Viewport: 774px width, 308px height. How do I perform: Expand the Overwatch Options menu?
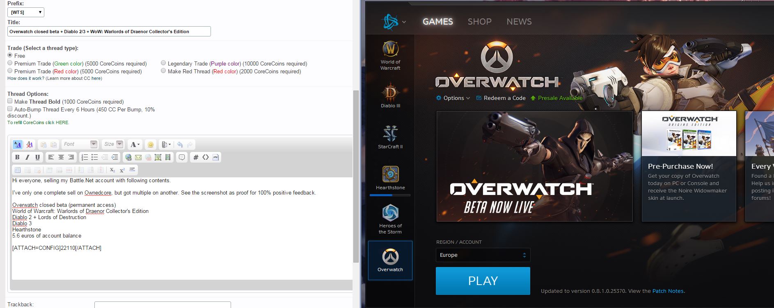tap(453, 98)
